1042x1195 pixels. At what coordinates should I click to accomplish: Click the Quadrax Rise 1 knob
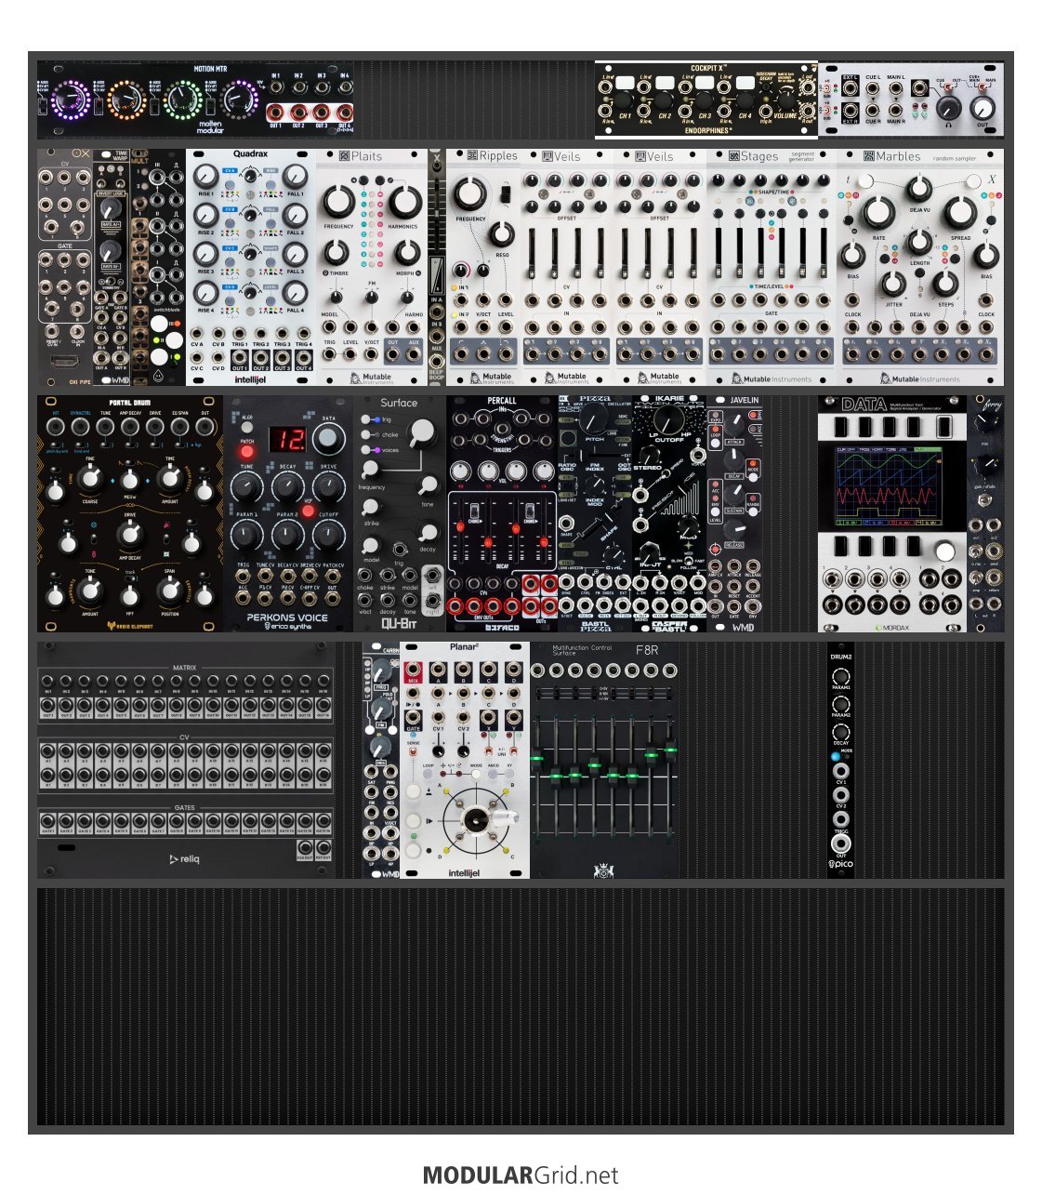206,175
